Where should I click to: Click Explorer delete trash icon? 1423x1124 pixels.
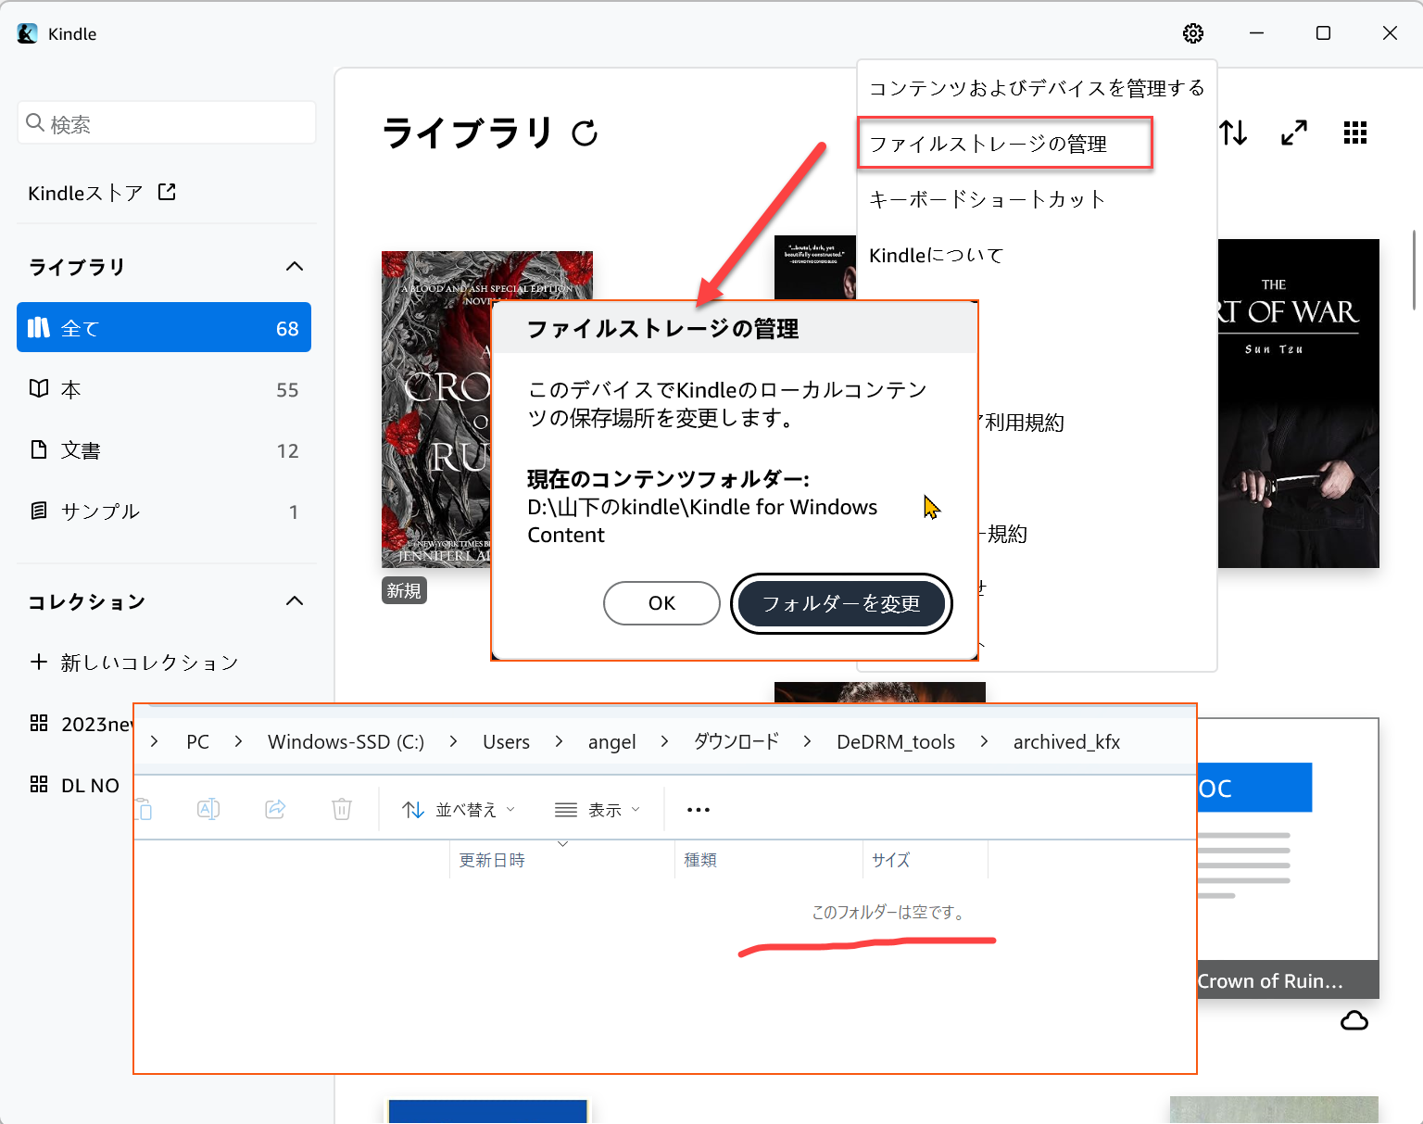click(x=342, y=809)
